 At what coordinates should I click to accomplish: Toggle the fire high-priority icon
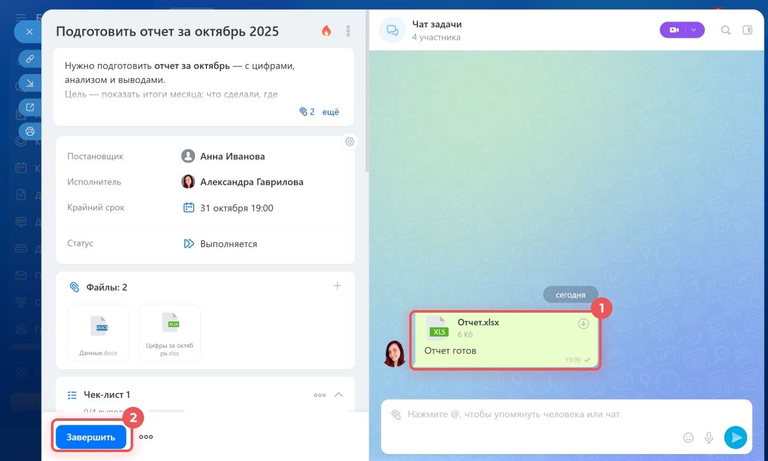326,31
